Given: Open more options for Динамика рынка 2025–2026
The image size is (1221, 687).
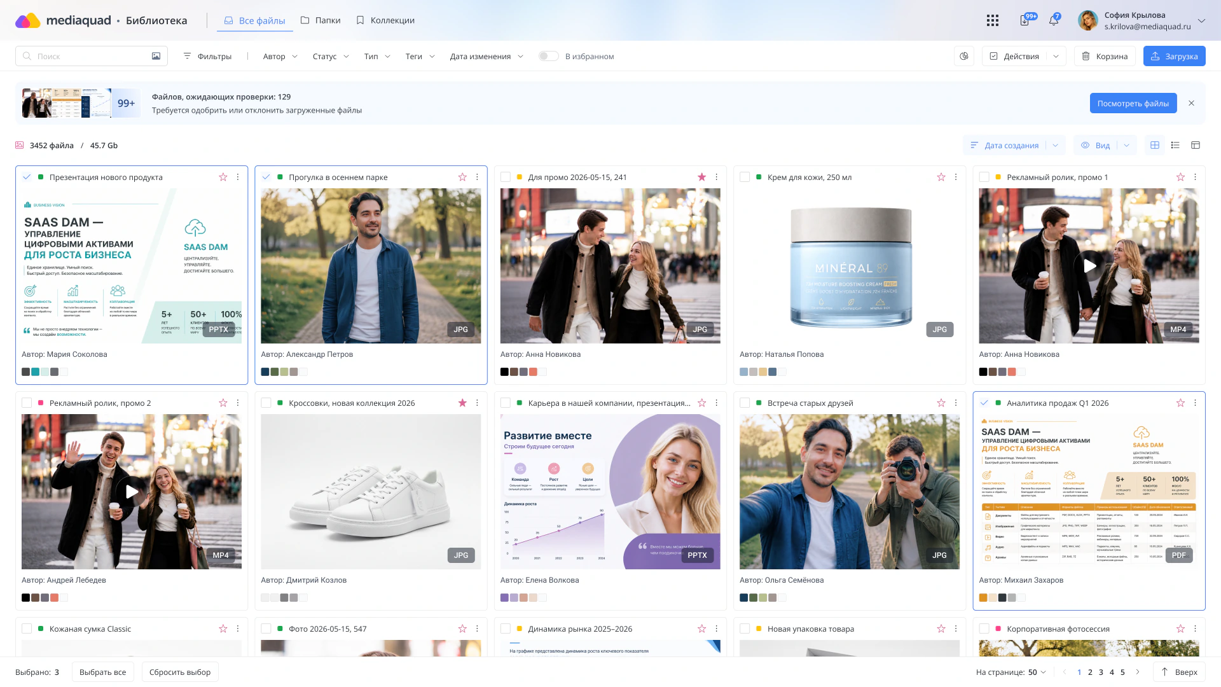Looking at the screenshot, I should (x=716, y=628).
